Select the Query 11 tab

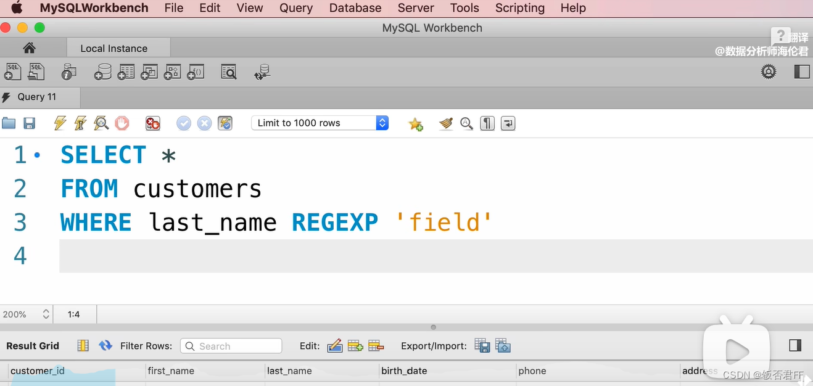(x=40, y=97)
